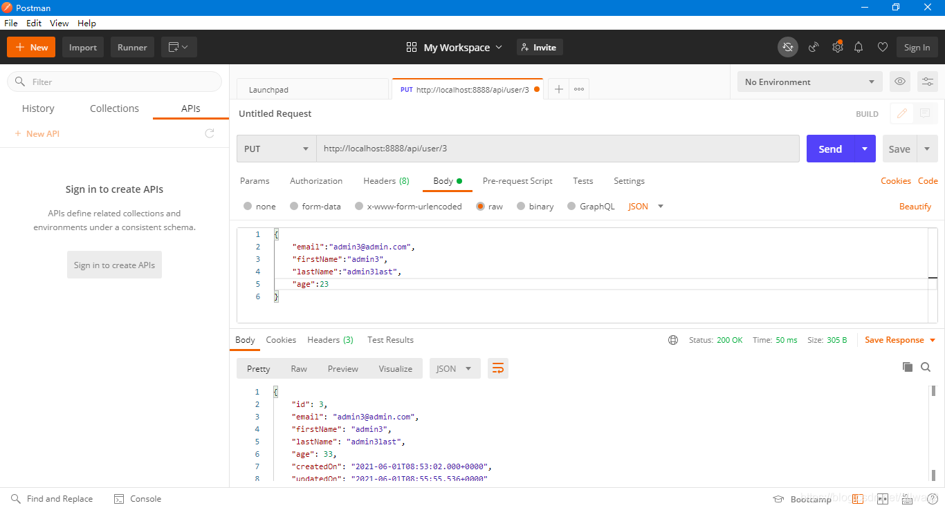The image size is (945, 510).
Task: Click the capture requests satellite icon
Action: coord(814,47)
